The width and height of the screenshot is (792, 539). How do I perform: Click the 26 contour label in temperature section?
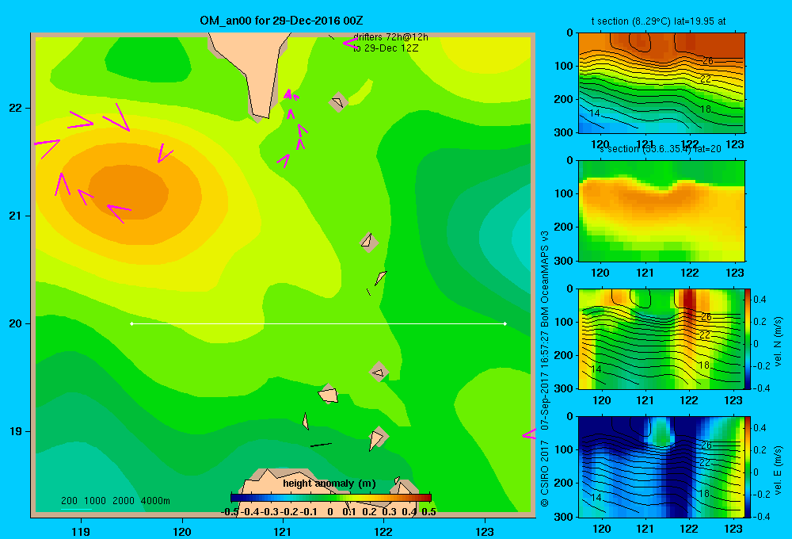tap(708, 61)
